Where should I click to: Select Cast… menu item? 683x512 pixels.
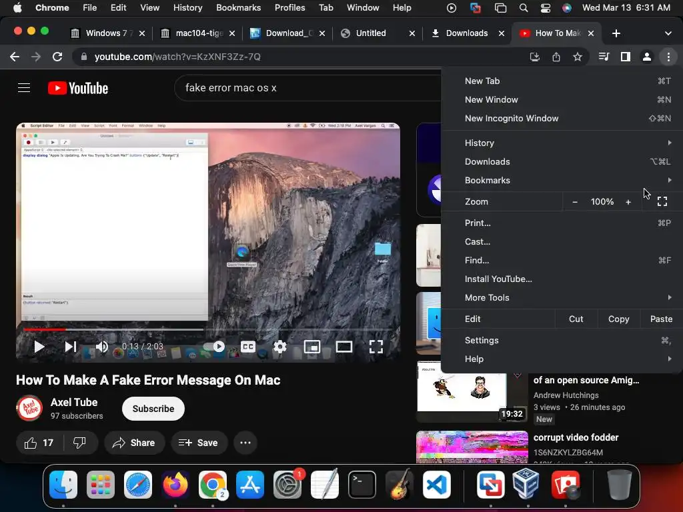(x=562, y=241)
